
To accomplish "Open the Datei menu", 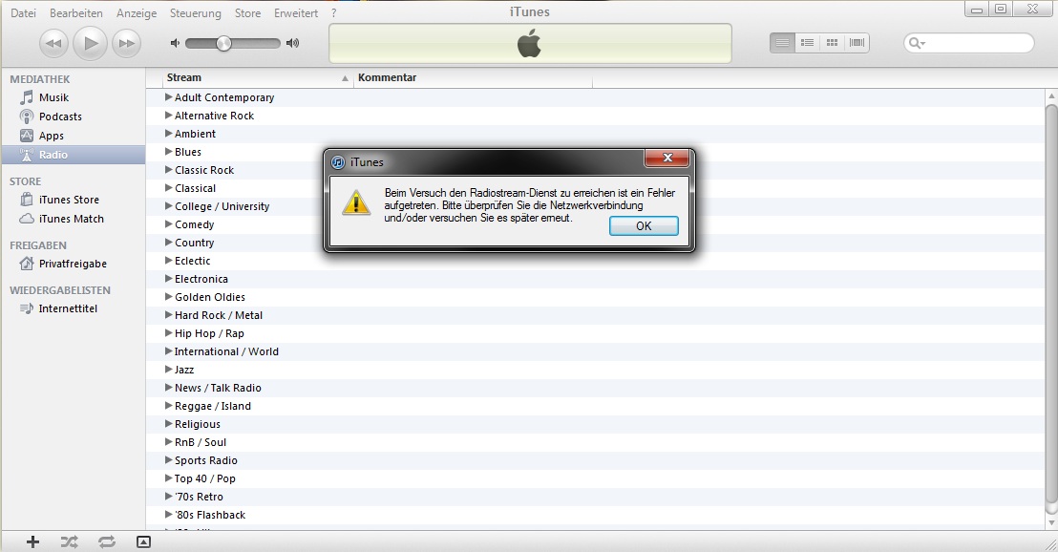I will [23, 12].
